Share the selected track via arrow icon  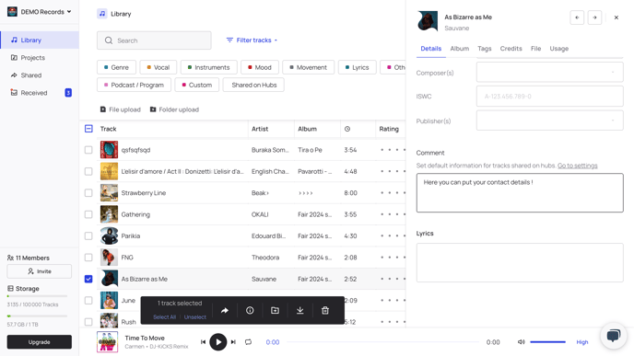coord(225,310)
